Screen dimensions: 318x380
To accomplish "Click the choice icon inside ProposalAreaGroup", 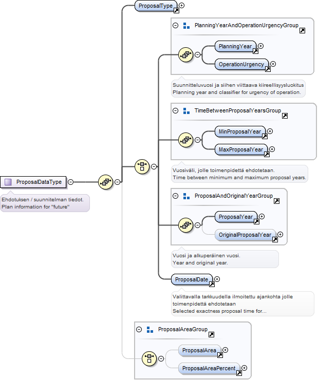I will pyautogui.click(x=149, y=358).
